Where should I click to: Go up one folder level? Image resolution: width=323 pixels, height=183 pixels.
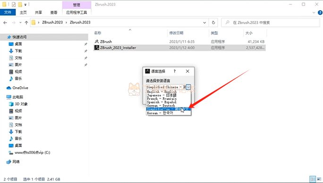pos(26,23)
